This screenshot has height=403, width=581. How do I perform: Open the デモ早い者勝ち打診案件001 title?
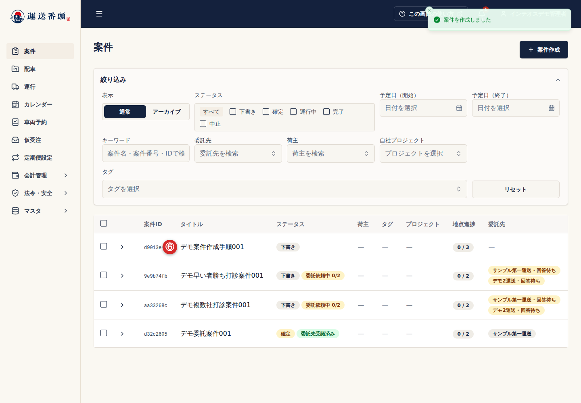point(222,276)
